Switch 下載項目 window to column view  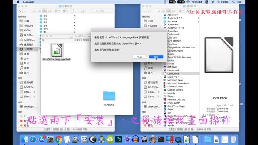click(x=44, y=11)
